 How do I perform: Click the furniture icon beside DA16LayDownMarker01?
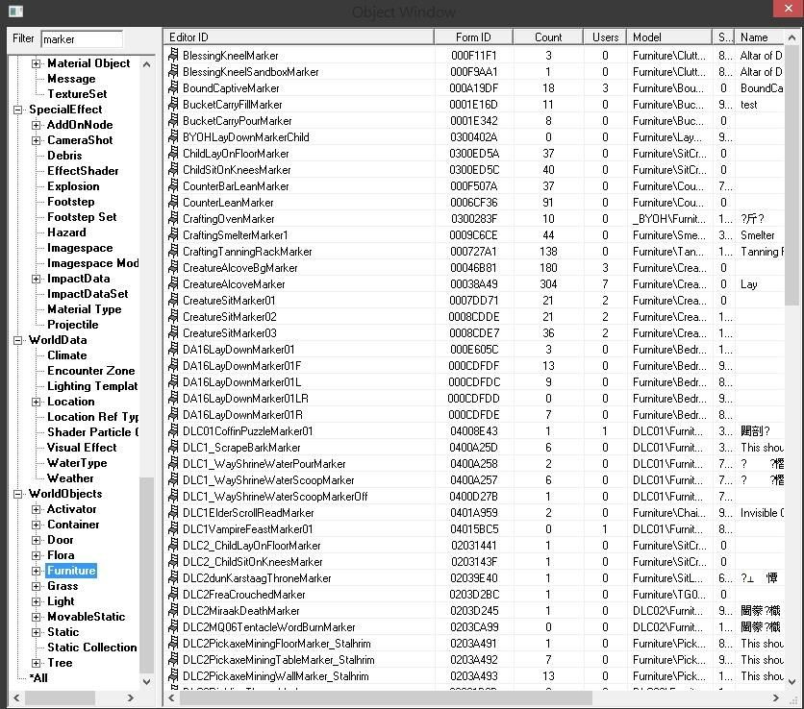coord(173,350)
